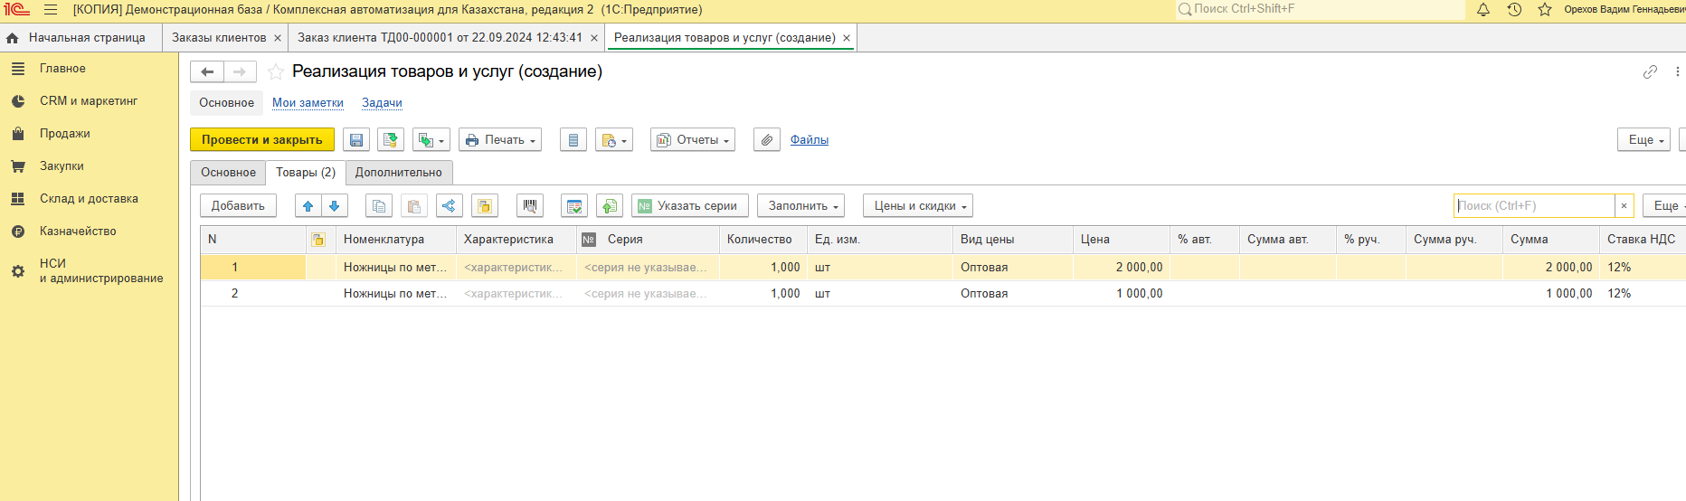
Task: Open the Заполнить dropdown
Action: click(x=800, y=206)
